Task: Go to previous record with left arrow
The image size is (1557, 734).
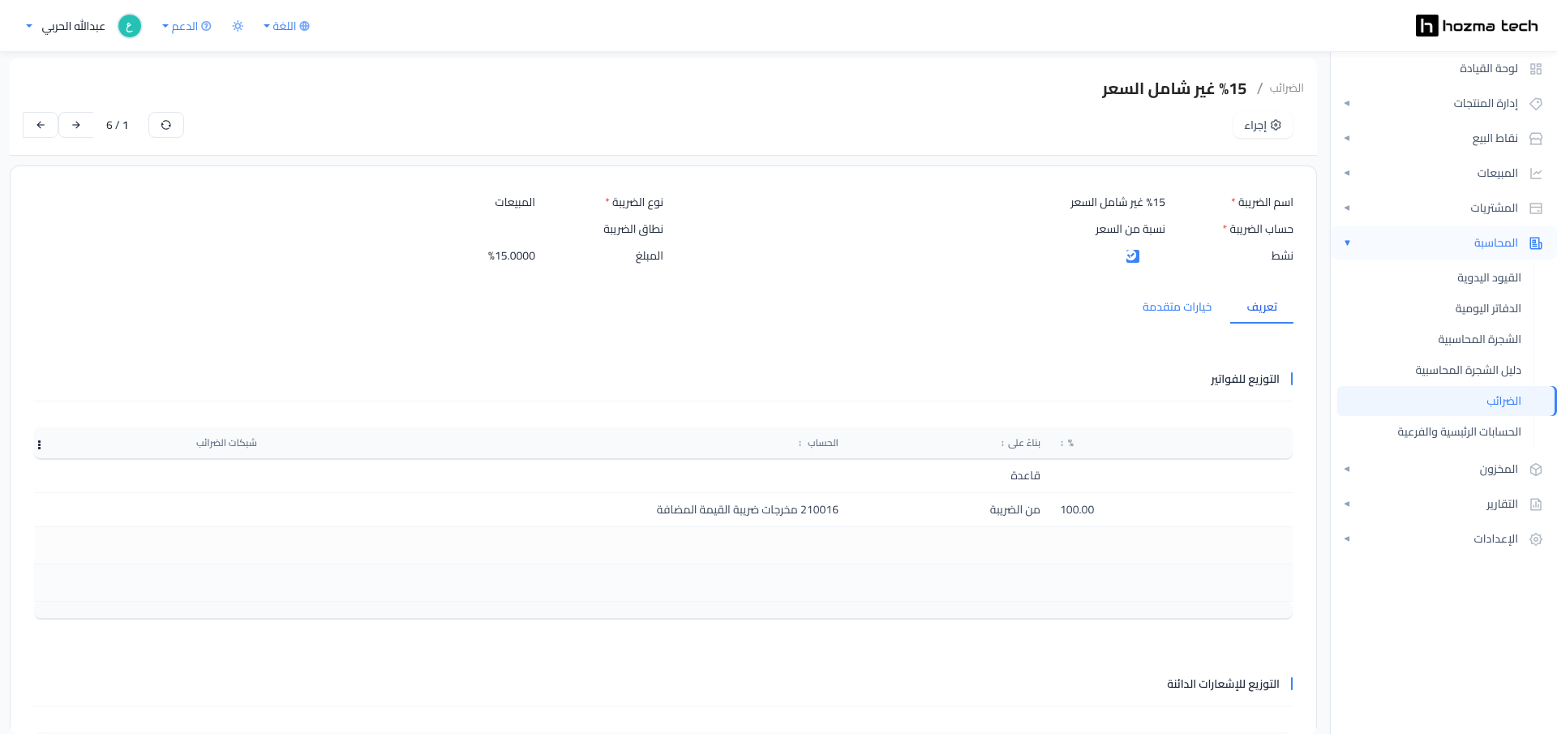Action: tap(41, 125)
